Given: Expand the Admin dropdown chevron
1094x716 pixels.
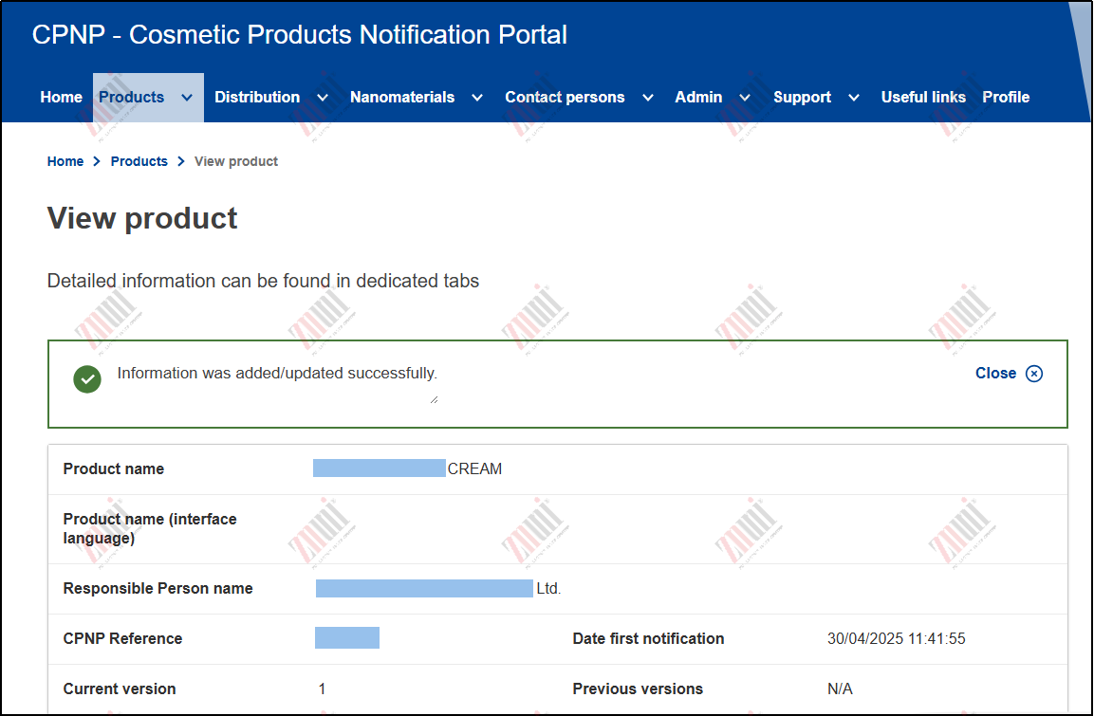Looking at the screenshot, I should click(x=745, y=98).
